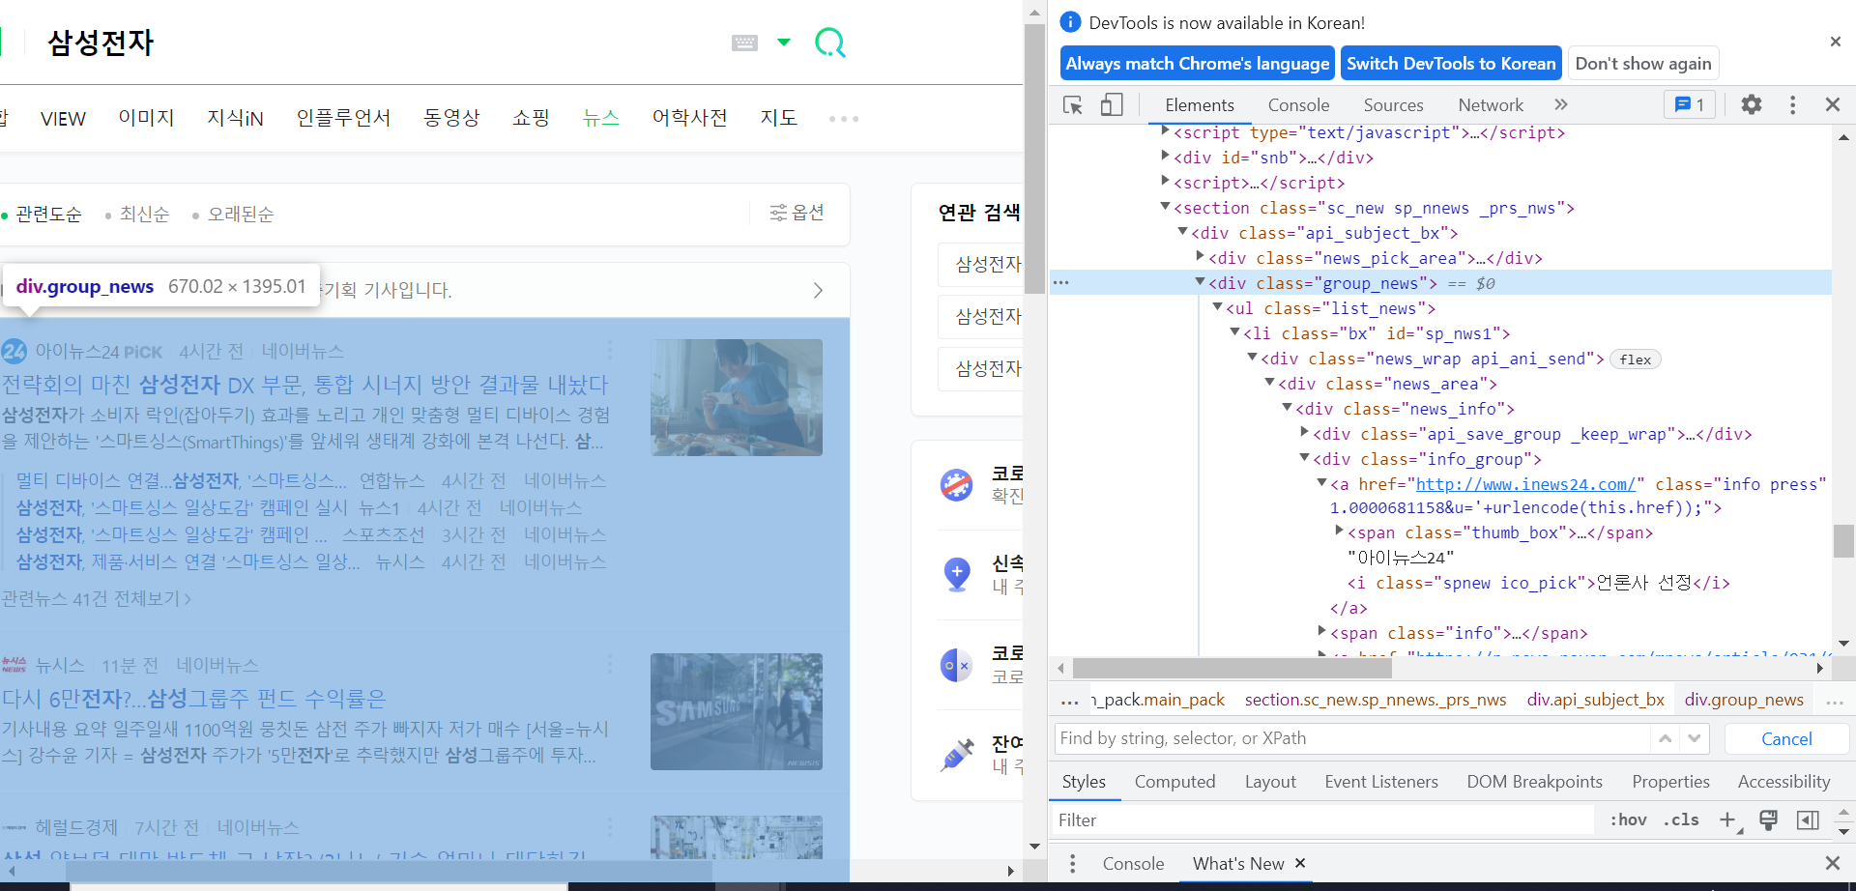The width and height of the screenshot is (1856, 891).
Task: Expand the div news_pick_area node
Action: [x=1201, y=256]
